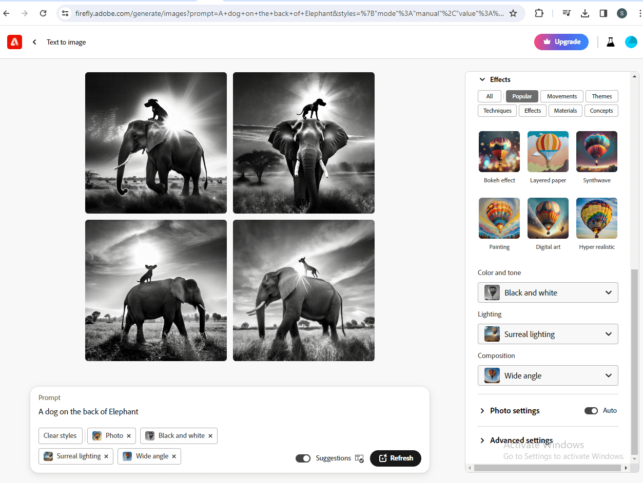The image size is (643, 483).
Task: Open the Lighting dropdown
Action: tap(548, 334)
